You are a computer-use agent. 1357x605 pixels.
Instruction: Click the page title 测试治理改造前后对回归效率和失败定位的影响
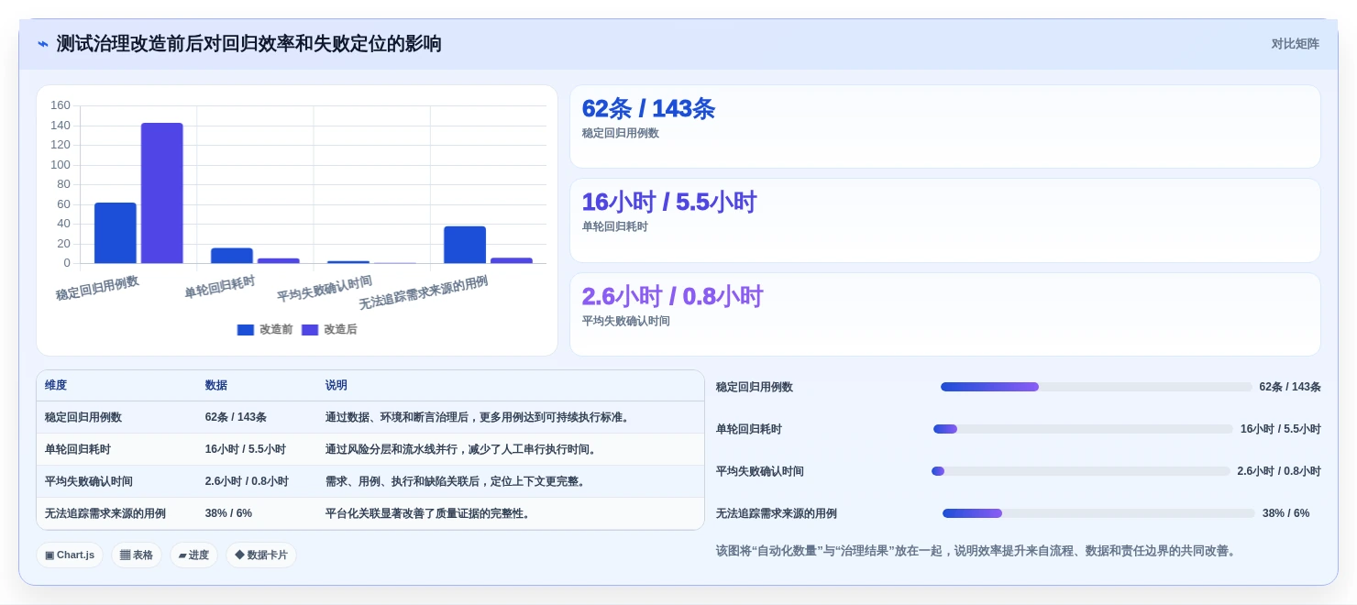tap(249, 44)
